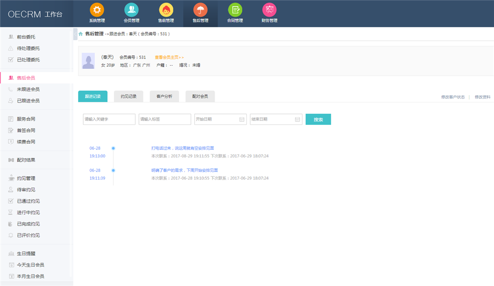Viewport: 494px width, 286px height.
Task: Click the 修改客户状态 link
Action: pyautogui.click(x=453, y=97)
